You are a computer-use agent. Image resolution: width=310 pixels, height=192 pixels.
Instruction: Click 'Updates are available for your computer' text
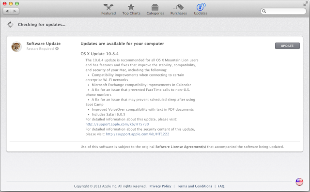pos(122,44)
